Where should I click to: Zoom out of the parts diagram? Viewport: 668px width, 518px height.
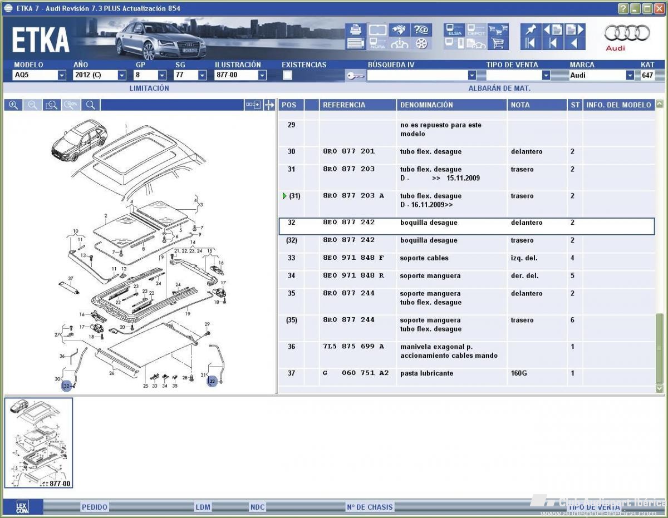[33, 105]
